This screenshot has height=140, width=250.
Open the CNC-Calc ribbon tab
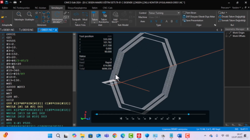click(x=107, y=8)
